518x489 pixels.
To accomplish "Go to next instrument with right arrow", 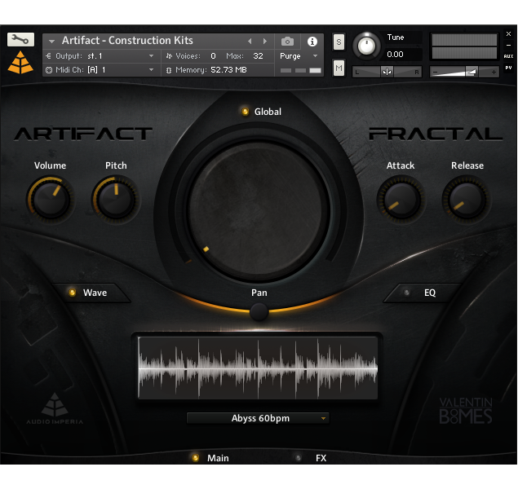I will tap(264, 42).
